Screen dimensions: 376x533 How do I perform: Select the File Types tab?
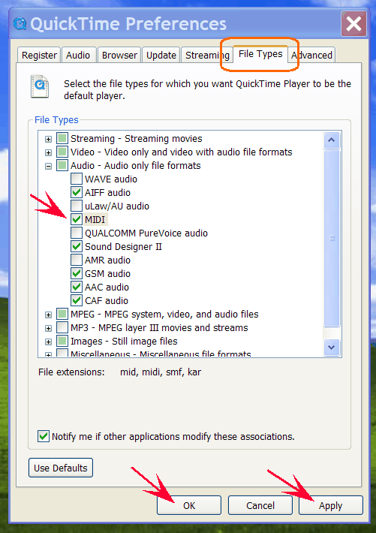[260, 54]
